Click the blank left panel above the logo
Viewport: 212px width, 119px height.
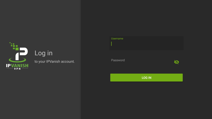[40, 20]
